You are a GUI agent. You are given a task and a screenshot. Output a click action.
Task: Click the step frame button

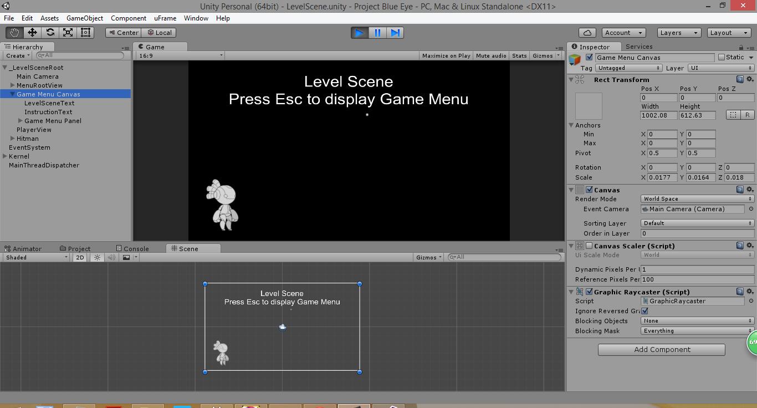395,33
